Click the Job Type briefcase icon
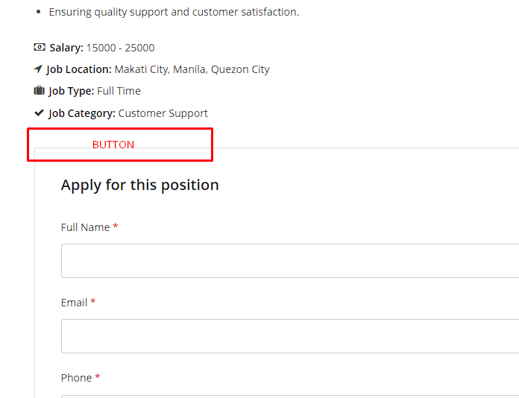519x398 pixels. click(39, 90)
